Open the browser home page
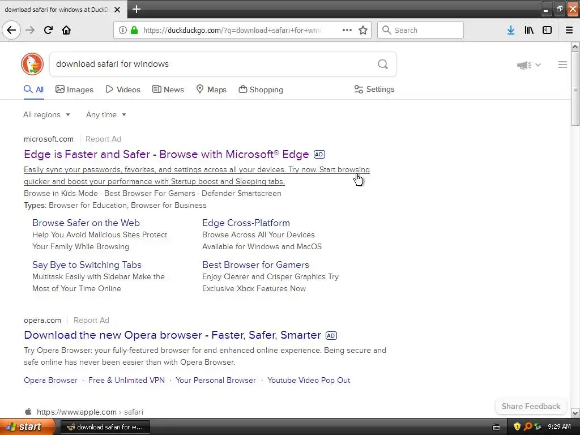This screenshot has height=435, width=580. click(66, 30)
